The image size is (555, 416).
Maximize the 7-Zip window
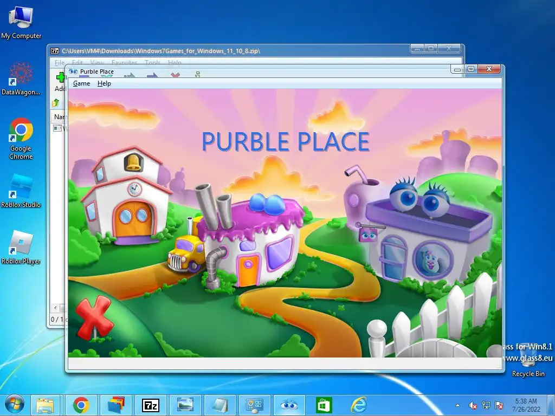point(431,48)
